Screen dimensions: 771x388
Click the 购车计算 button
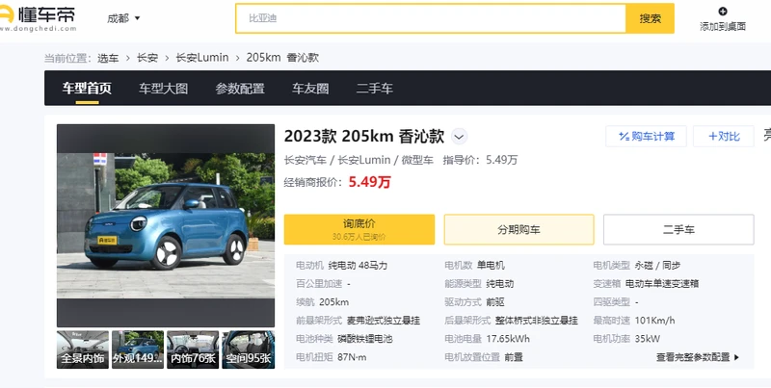tap(646, 136)
